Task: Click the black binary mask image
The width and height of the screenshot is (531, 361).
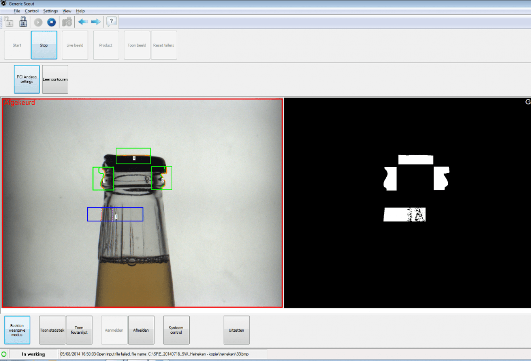Action: pyautogui.click(x=407, y=203)
